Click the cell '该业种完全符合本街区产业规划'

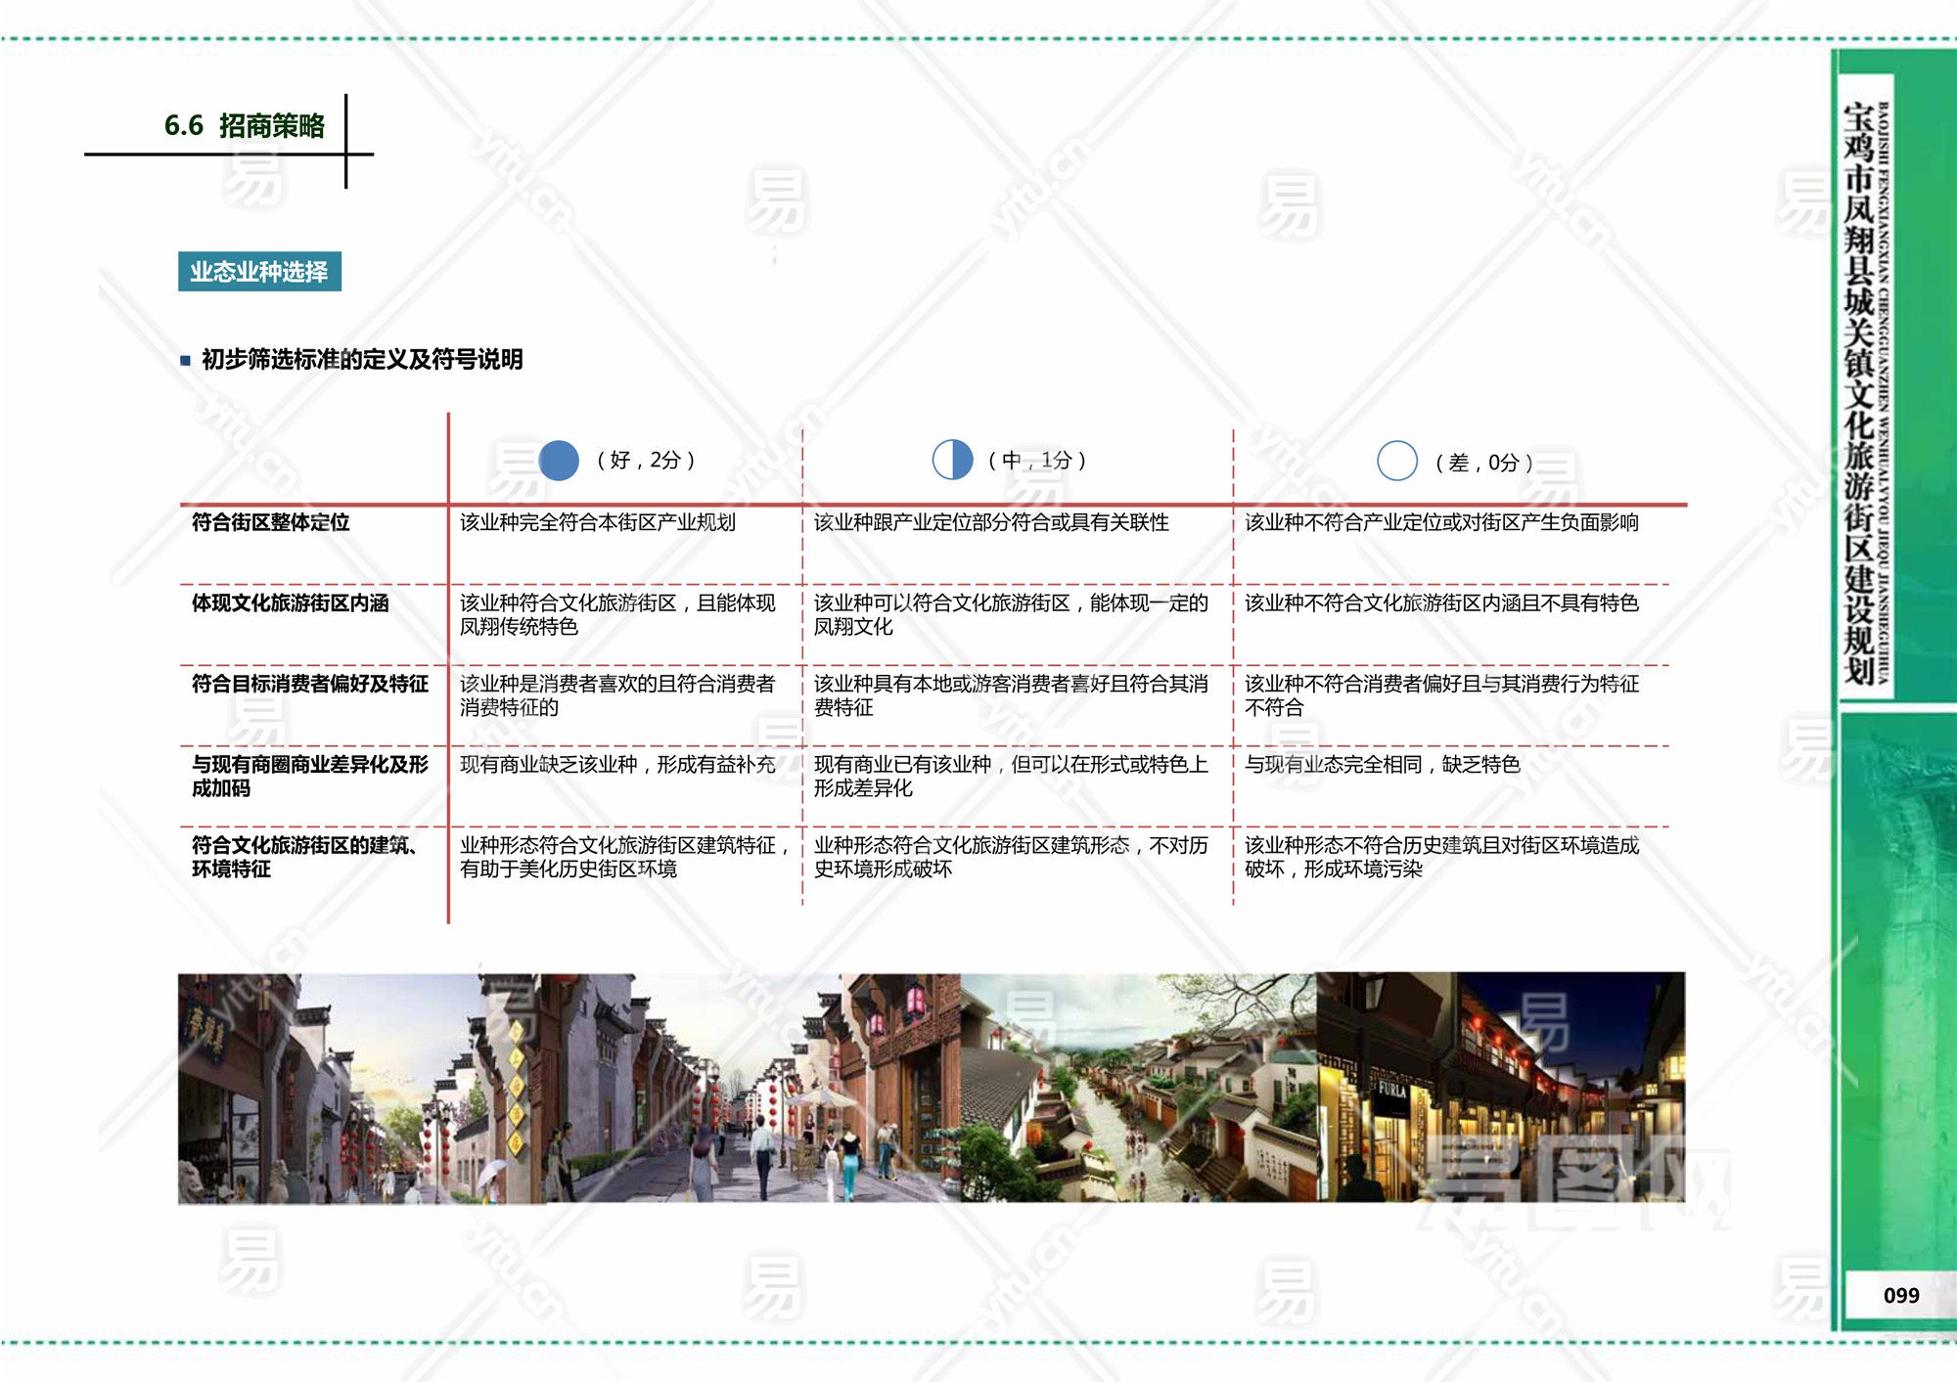coord(597,522)
